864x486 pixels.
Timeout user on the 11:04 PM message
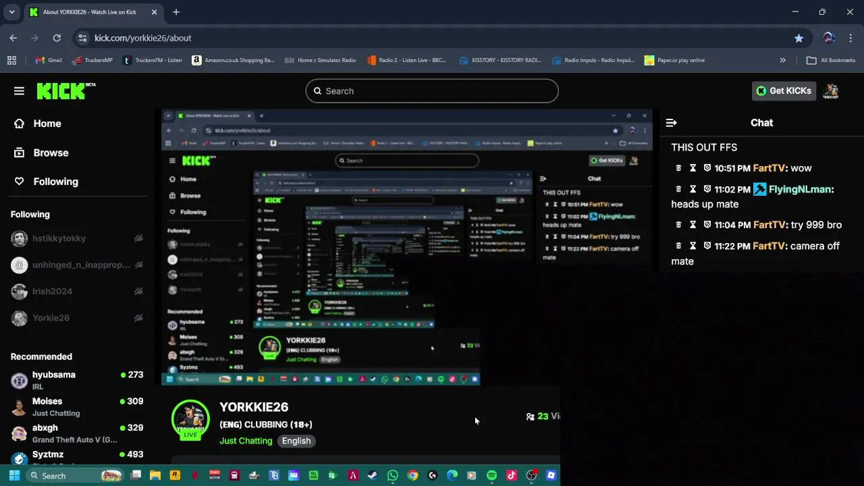click(693, 225)
